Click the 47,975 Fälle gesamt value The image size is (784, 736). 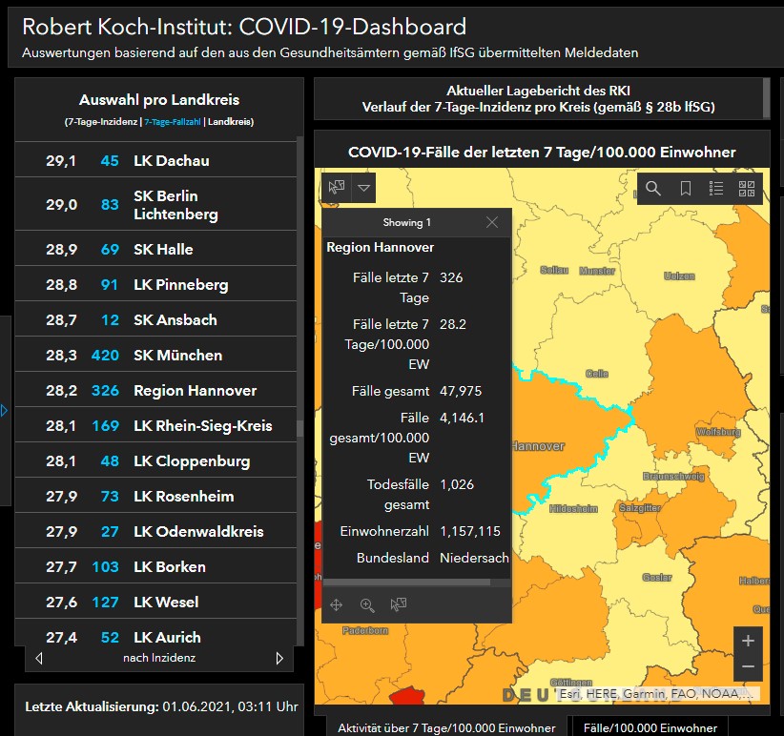[461, 391]
